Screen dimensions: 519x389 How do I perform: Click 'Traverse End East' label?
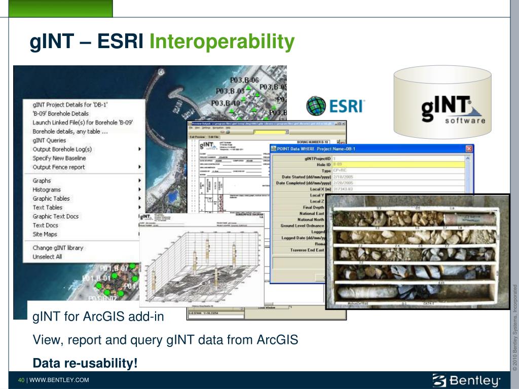point(308,250)
